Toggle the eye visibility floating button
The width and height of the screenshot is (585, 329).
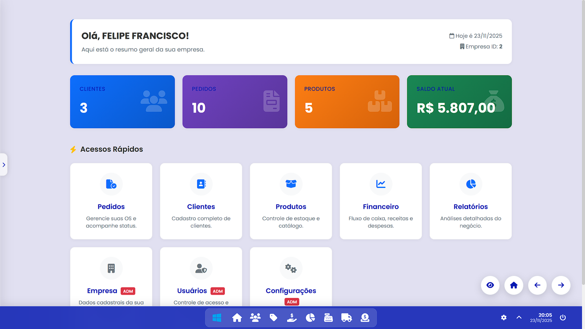click(490, 285)
